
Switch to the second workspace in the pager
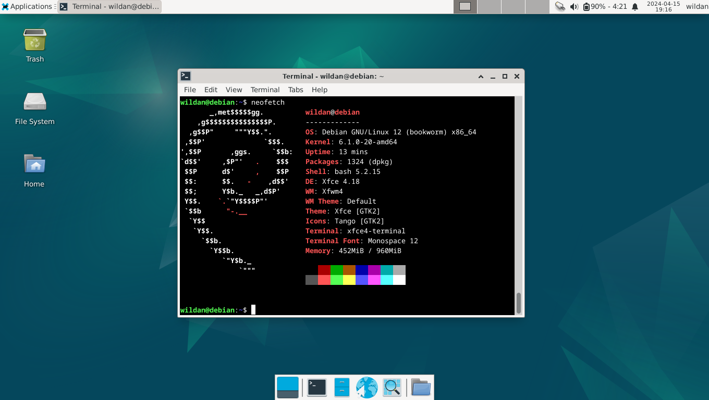(x=489, y=7)
